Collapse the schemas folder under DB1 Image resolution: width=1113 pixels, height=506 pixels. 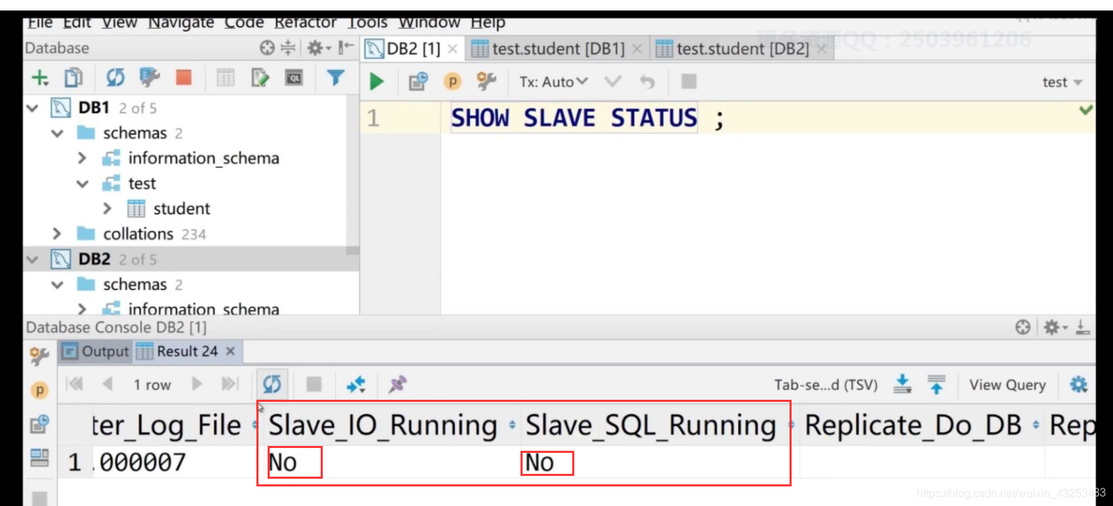click(x=57, y=133)
